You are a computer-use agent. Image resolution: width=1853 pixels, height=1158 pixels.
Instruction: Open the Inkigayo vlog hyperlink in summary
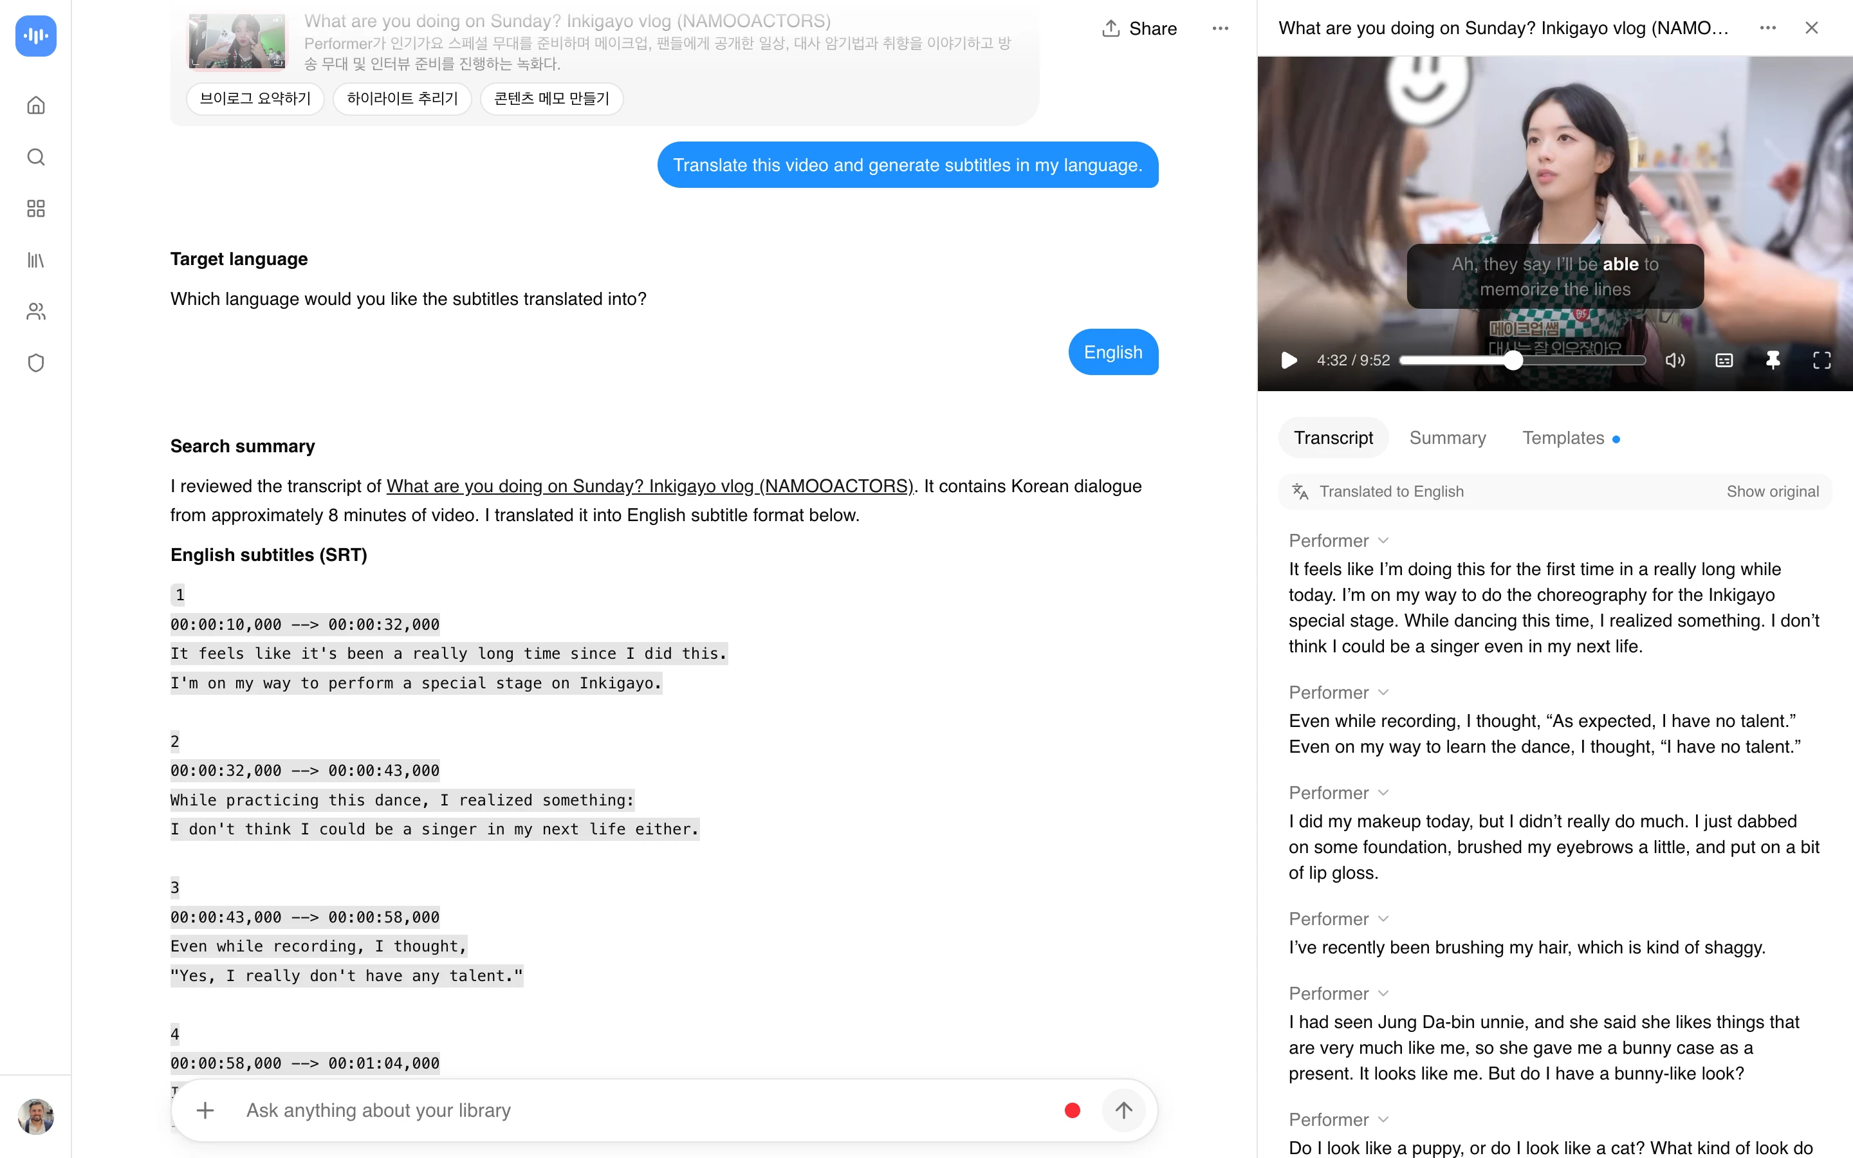[650, 486]
